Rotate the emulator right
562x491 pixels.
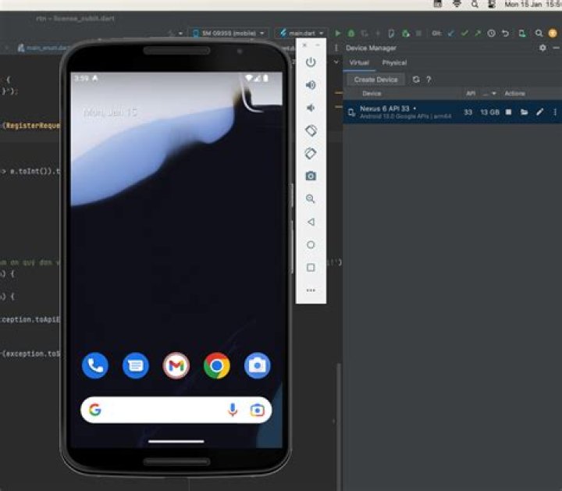[311, 154]
